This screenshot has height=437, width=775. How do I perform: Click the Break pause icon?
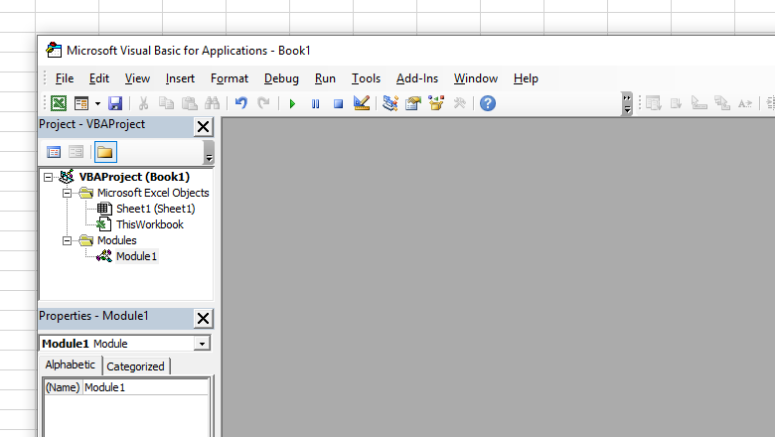point(315,103)
